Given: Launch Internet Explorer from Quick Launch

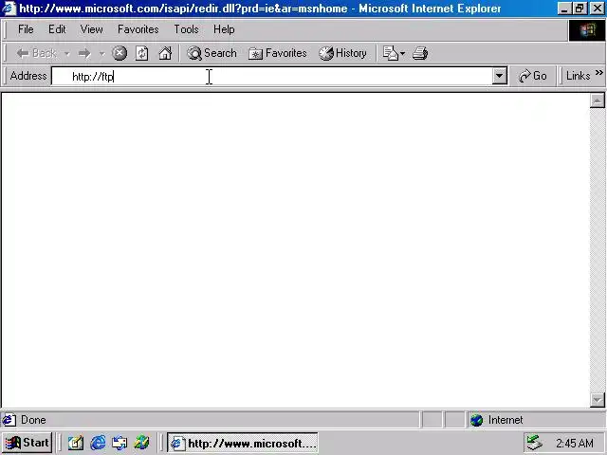Looking at the screenshot, I should pyautogui.click(x=98, y=443).
